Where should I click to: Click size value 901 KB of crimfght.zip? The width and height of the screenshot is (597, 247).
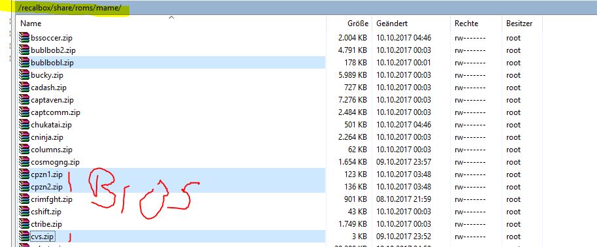tap(355, 199)
